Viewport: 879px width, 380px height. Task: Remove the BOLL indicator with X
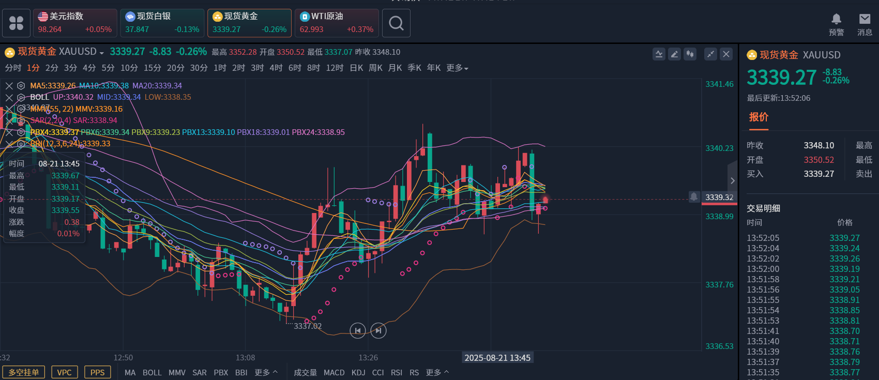click(x=9, y=97)
